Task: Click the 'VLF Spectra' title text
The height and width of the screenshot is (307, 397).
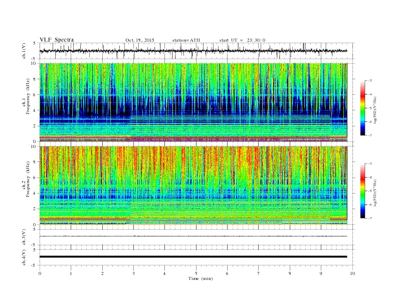Action: [x=57, y=40]
